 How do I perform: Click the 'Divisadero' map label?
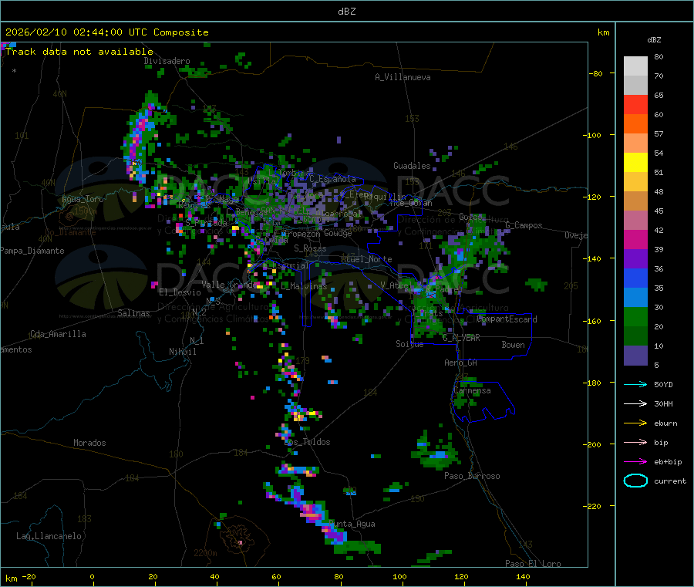[x=167, y=61]
